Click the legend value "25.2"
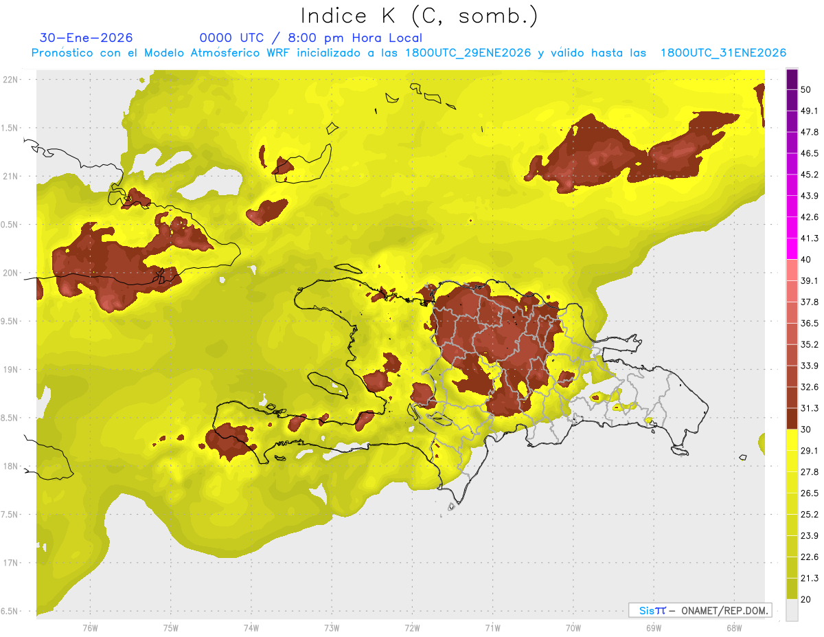This screenshot has height=637, width=824. tap(810, 514)
